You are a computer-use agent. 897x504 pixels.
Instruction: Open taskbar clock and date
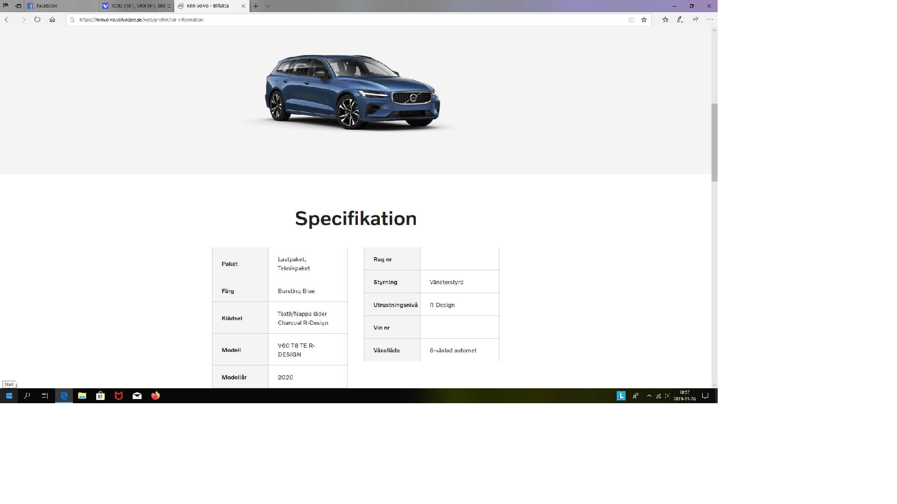684,396
